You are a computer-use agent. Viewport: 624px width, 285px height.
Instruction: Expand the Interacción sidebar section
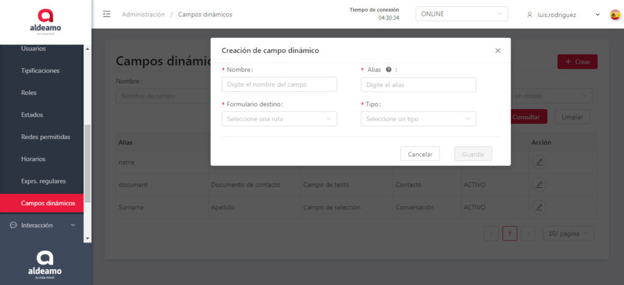pos(43,225)
